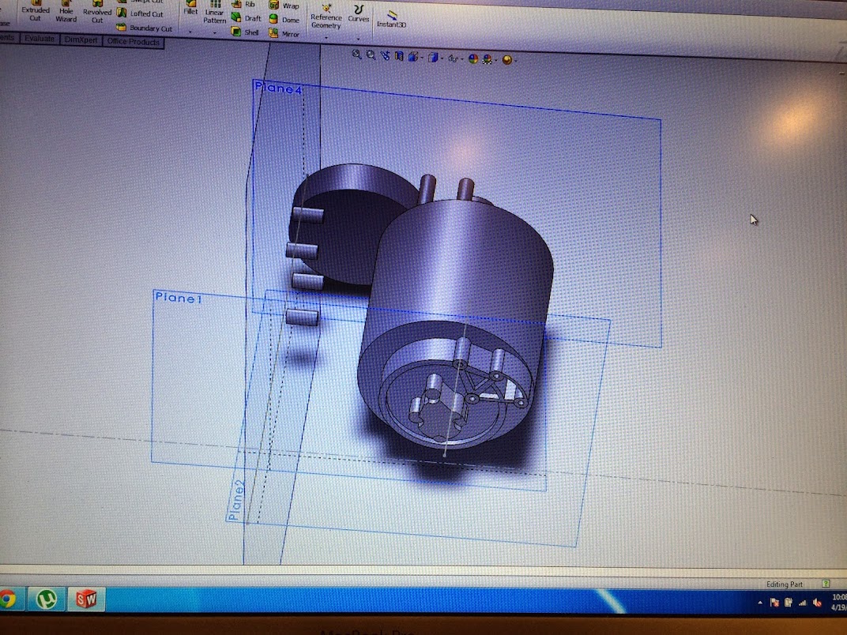This screenshot has width=847, height=635.
Task: Select the Plane2 label in viewport
Action: pos(236,500)
